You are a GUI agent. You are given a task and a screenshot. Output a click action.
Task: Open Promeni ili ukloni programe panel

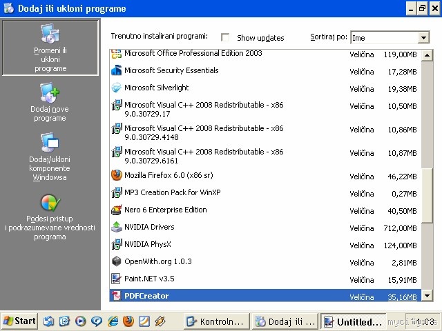[50, 48]
